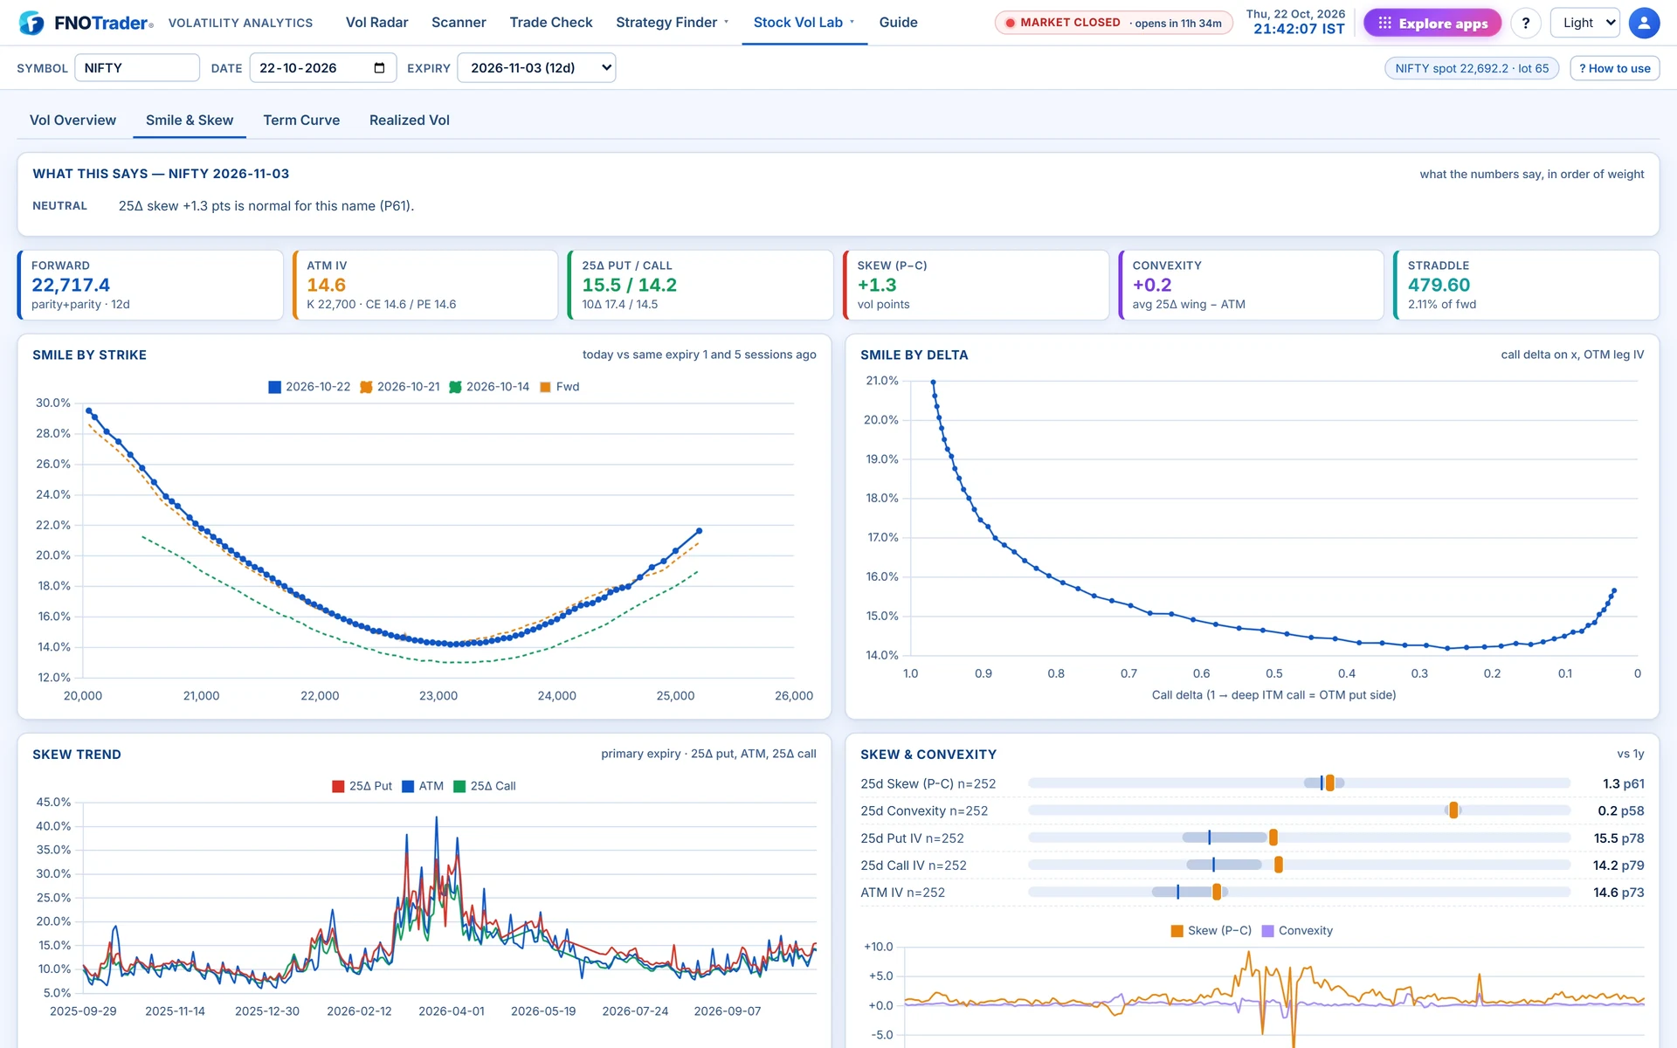This screenshot has height=1048, width=1677.
Task: Click the ATM IV 14.6 value
Action: click(x=326, y=285)
